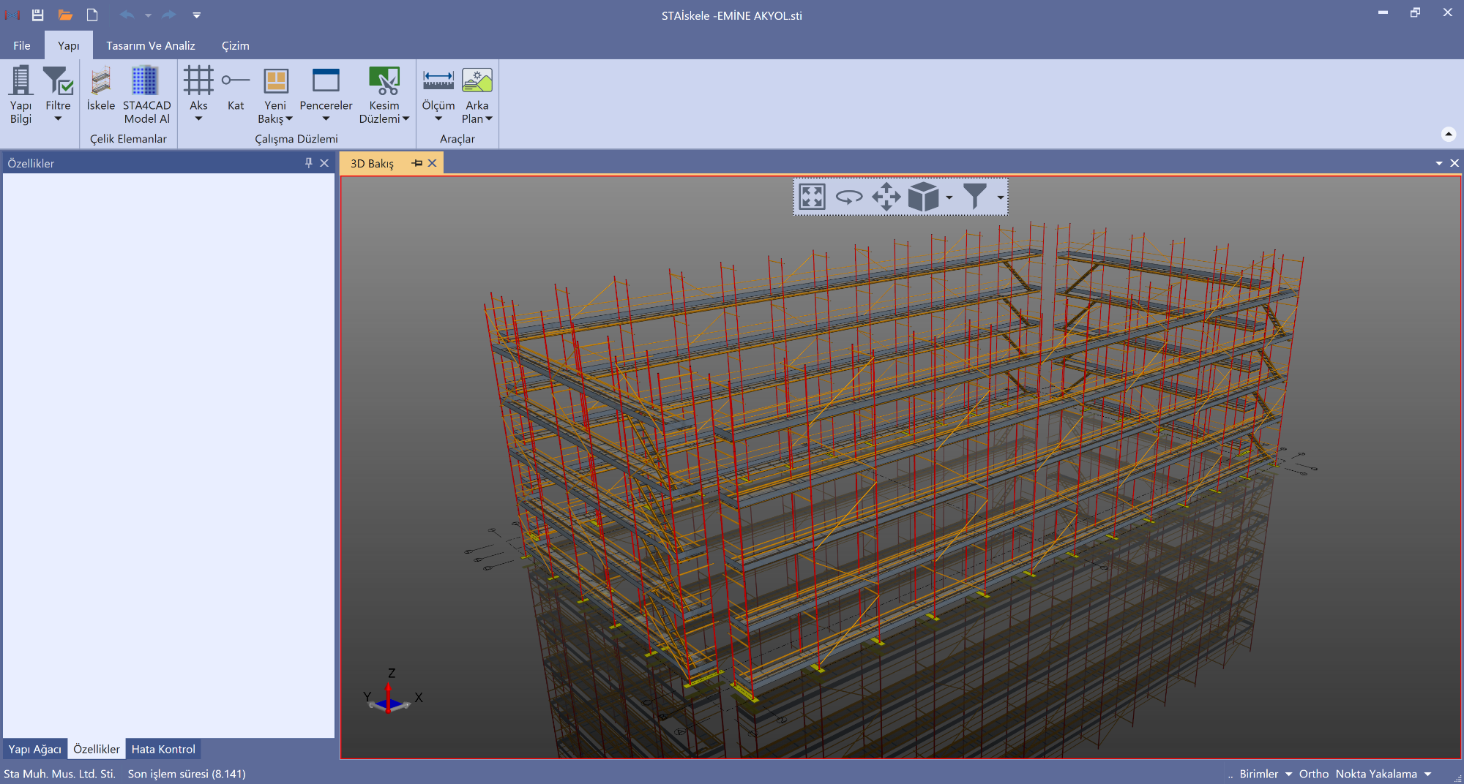Toggle Ortho mode in status bar
Viewport: 1464px width, 784px height.
[x=1313, y=774]
